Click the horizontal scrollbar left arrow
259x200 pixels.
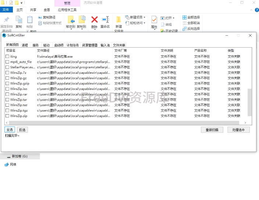point(7,123)
